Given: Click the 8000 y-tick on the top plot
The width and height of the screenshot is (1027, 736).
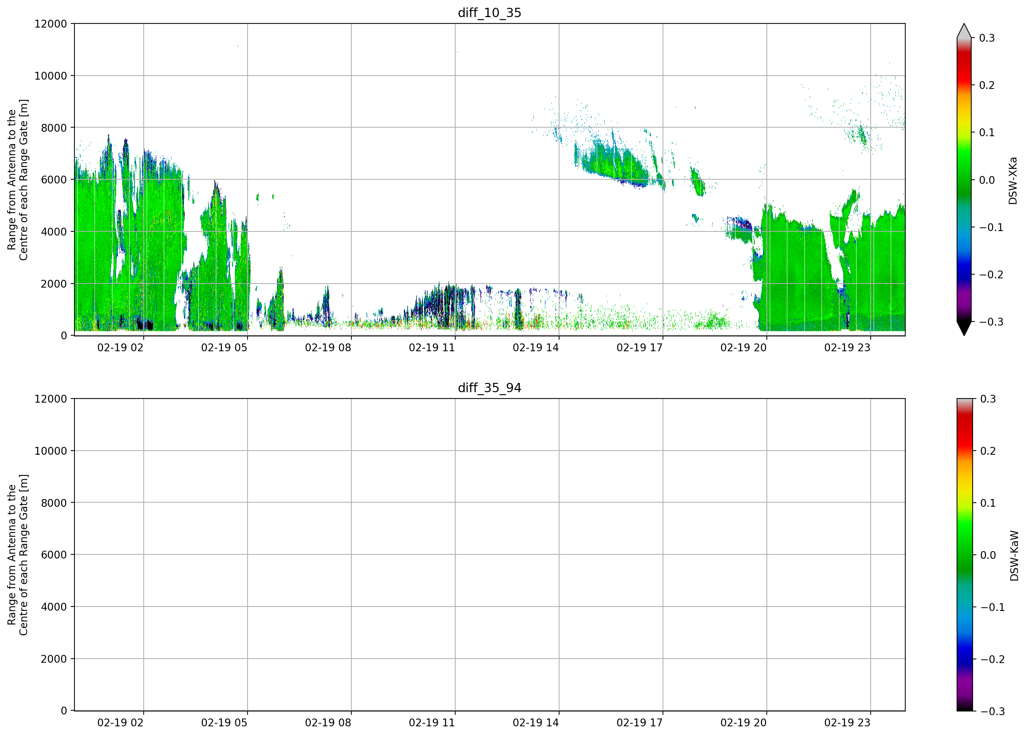Looking at the screenshot, I should point(54,128).
